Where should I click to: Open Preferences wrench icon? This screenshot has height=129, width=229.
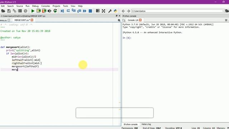tap(110, 11)
